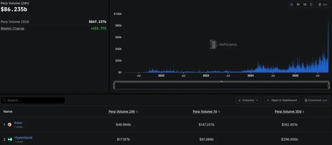The width and height of the screenshot is (332, 145).
Task: Click into the Search input field
Action: coord(33,100)
